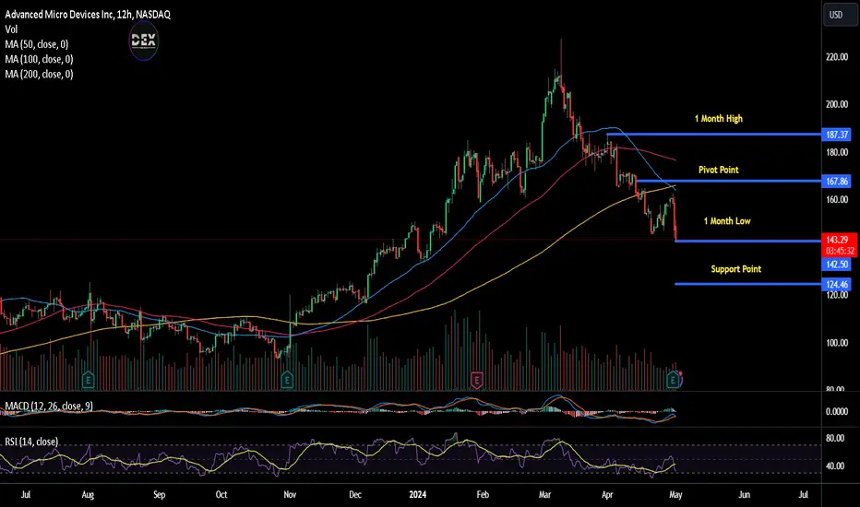Click Nov on the time axis
This screenshot has width=860, height=507.
click(290, 494)
